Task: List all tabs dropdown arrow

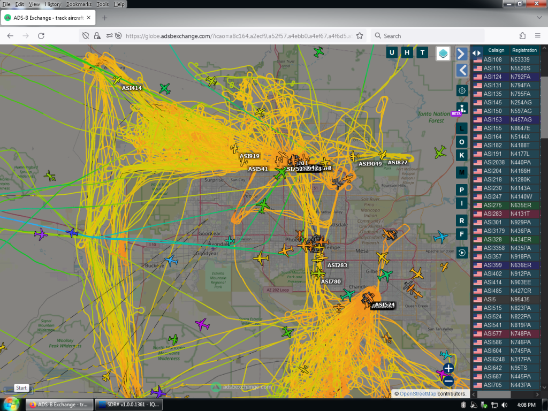Action: [539, 18]
